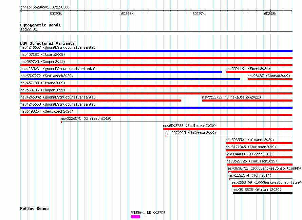The image size is (302, 220).
Task: Select the thin red line of esv2570925
Action: tap(229, 136)
